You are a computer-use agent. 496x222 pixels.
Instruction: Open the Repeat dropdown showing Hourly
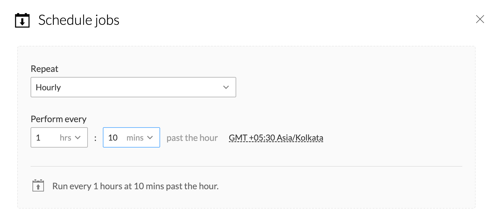(133, 87)
